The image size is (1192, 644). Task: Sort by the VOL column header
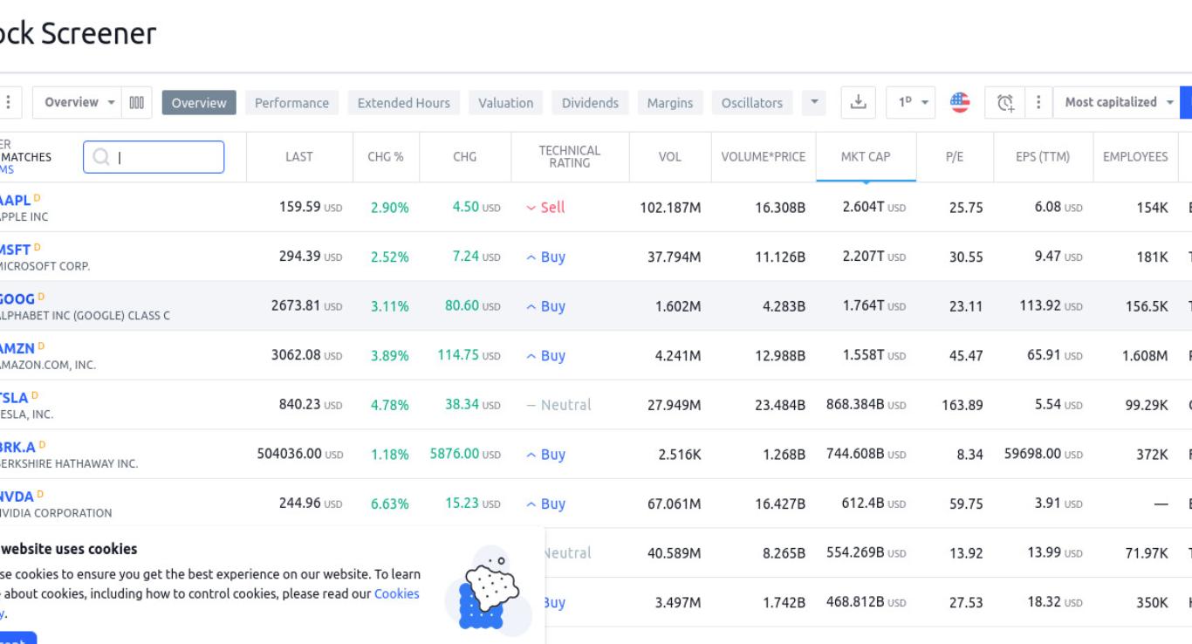[x=670, y=157]
